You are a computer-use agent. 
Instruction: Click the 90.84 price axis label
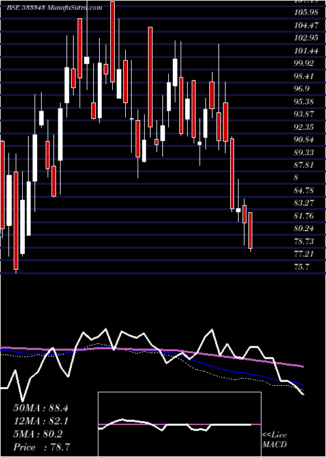click(305, 140)
